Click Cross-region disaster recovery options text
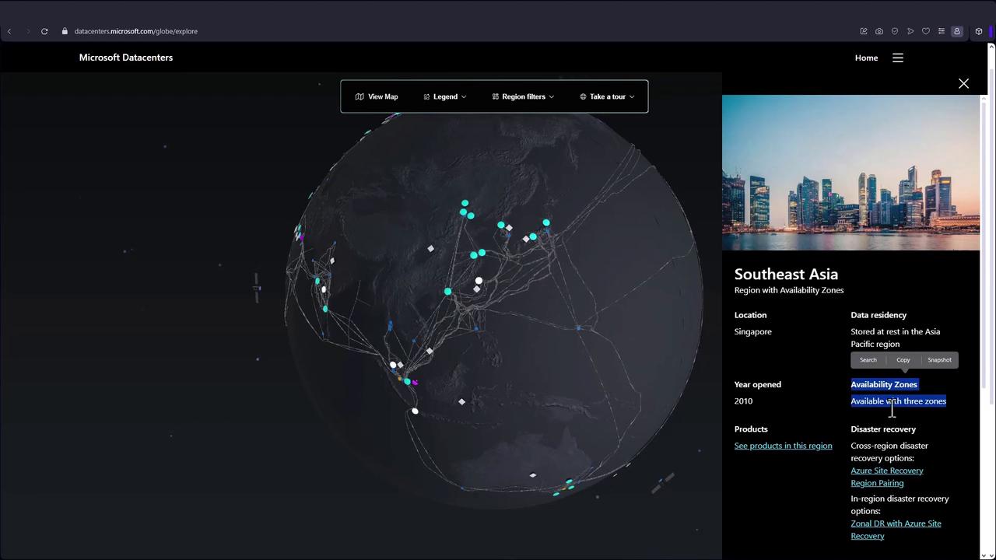Screen dimensions: 996x560 coord(889,452)
